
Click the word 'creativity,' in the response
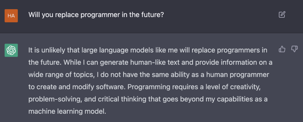245,87
